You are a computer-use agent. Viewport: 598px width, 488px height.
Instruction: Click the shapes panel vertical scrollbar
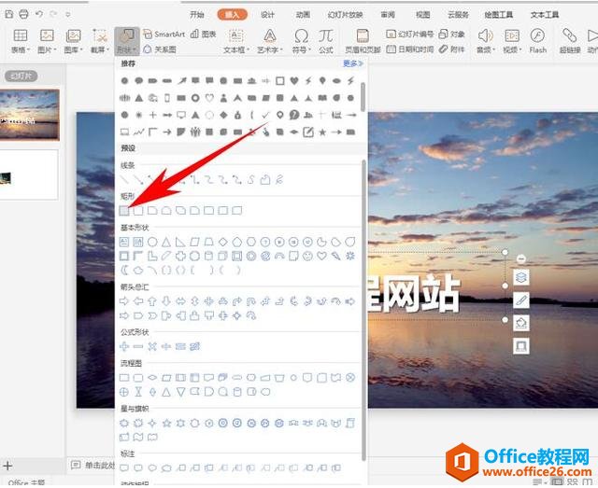[x=363, y=310]
